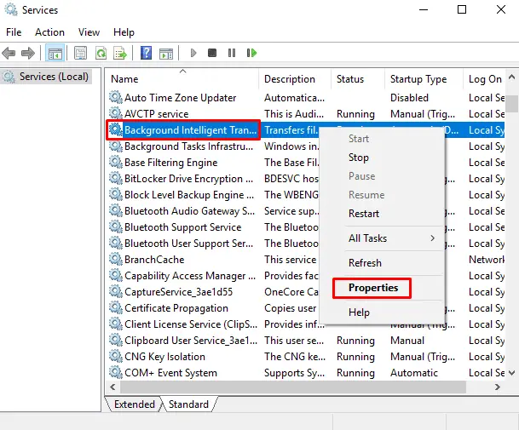The width and height of the screenshot is (519, 430).
Task: Click the vertical scrollbar up arrow
Action: click(x=511, y=77)
